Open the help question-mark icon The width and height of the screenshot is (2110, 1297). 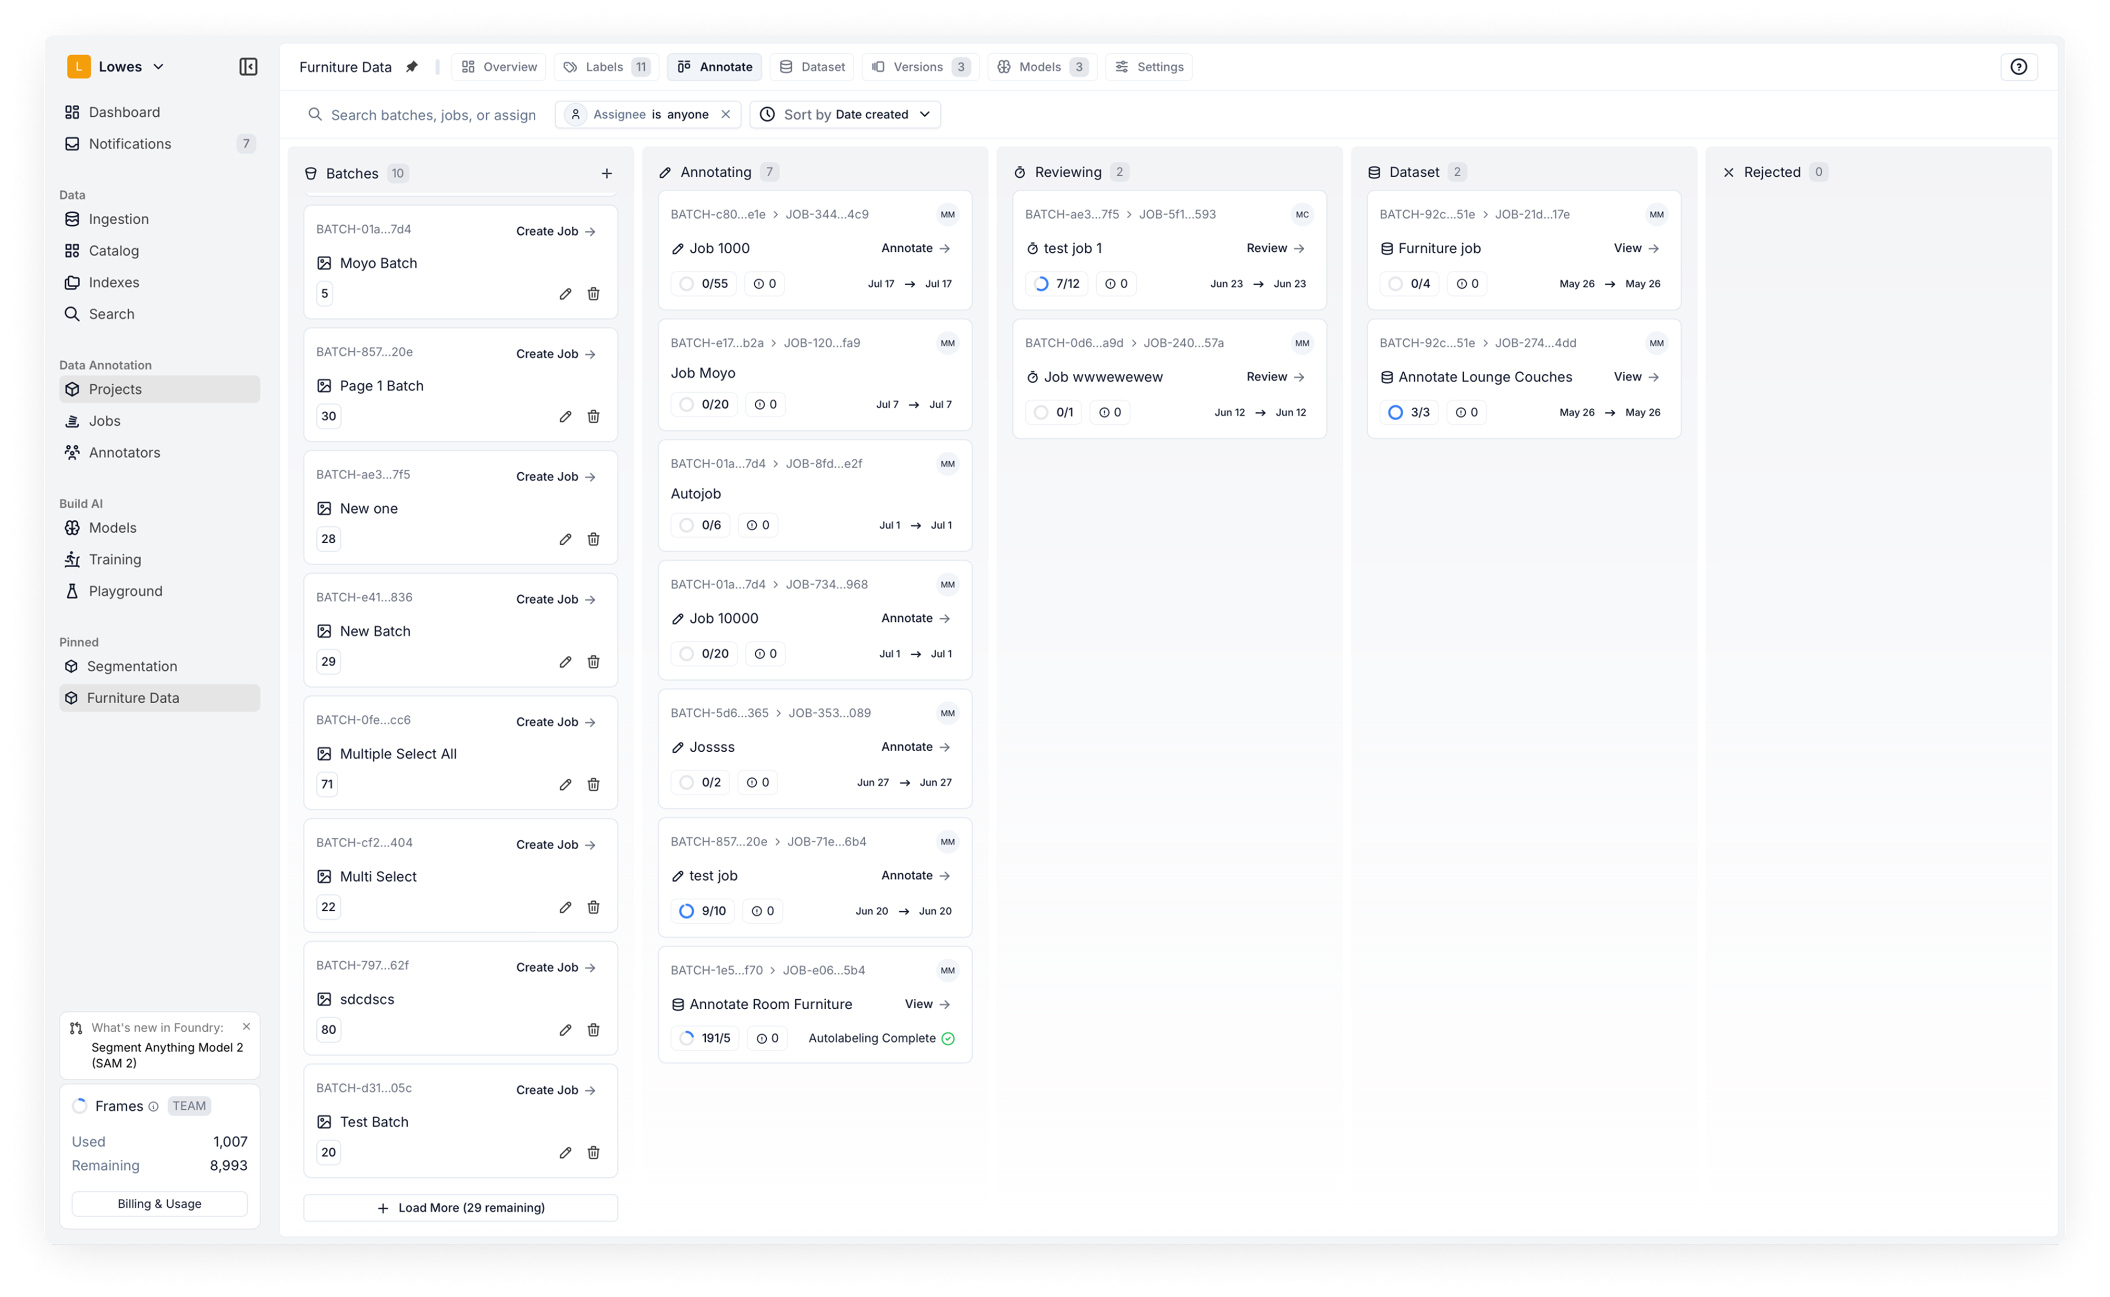tap(2018, 67)
